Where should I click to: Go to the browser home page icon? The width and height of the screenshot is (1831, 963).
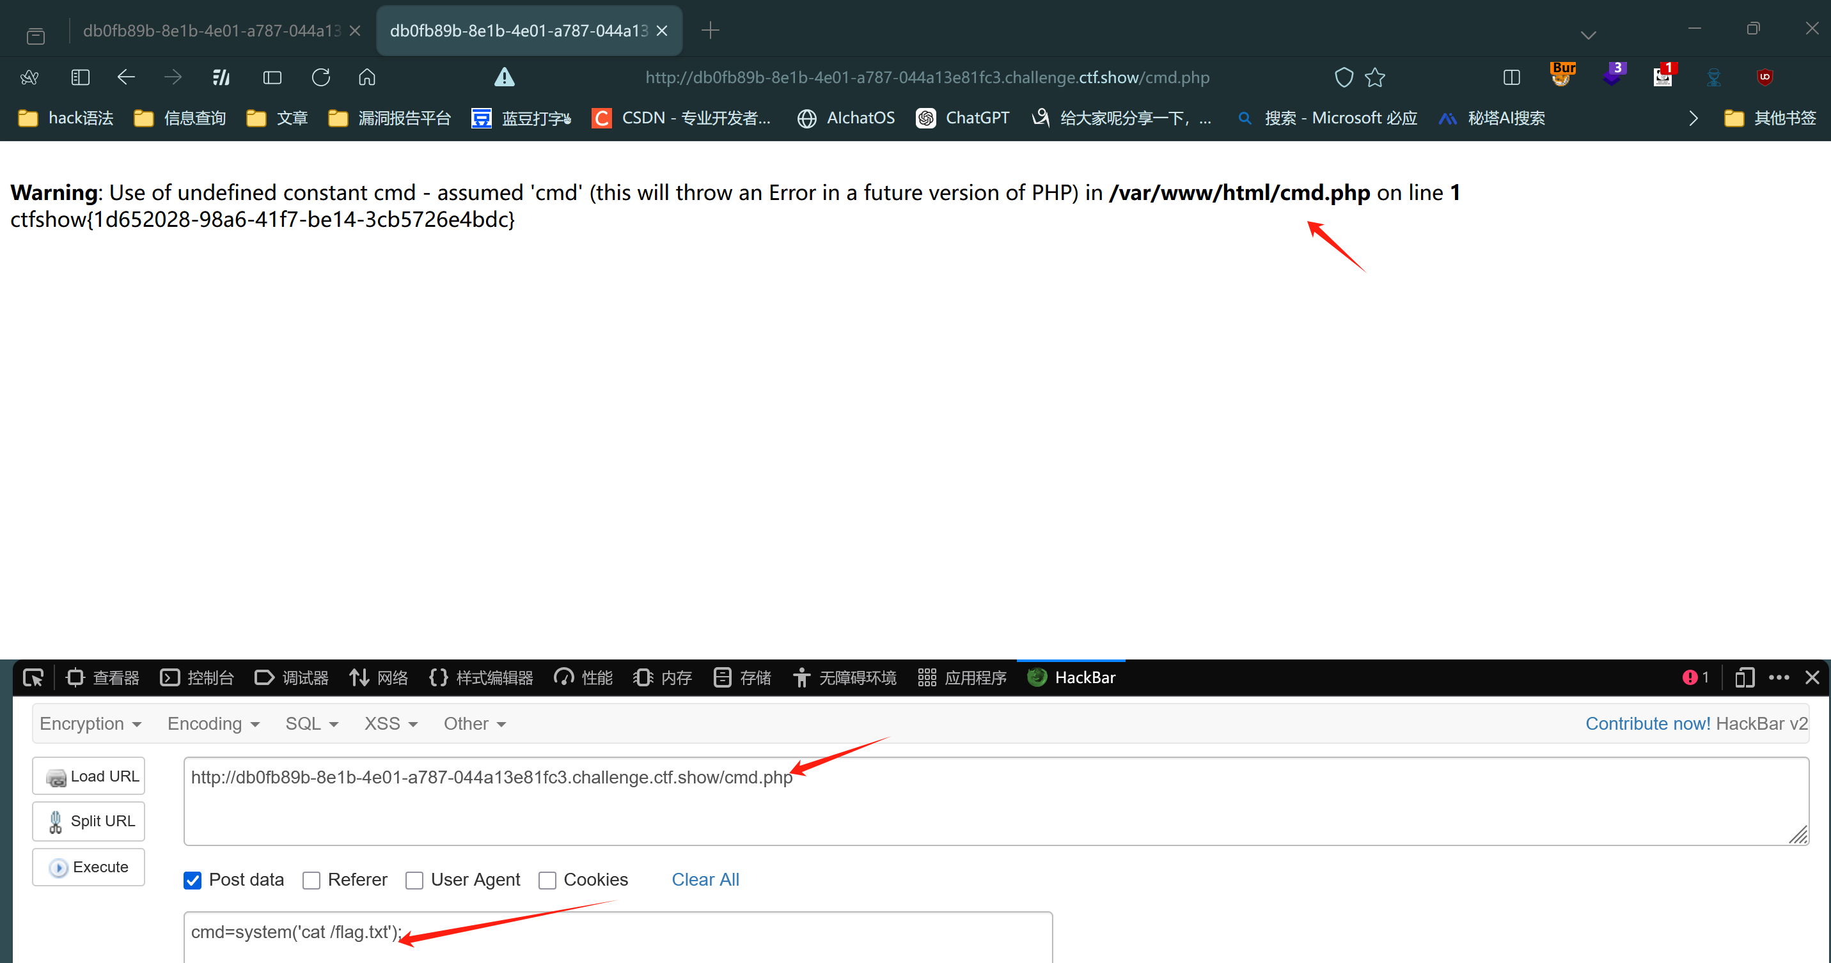(x=366, y=77)
